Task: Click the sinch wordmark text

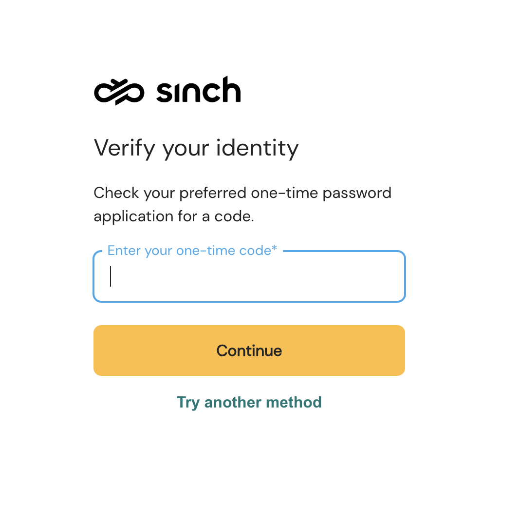Action: click(199, 90)
